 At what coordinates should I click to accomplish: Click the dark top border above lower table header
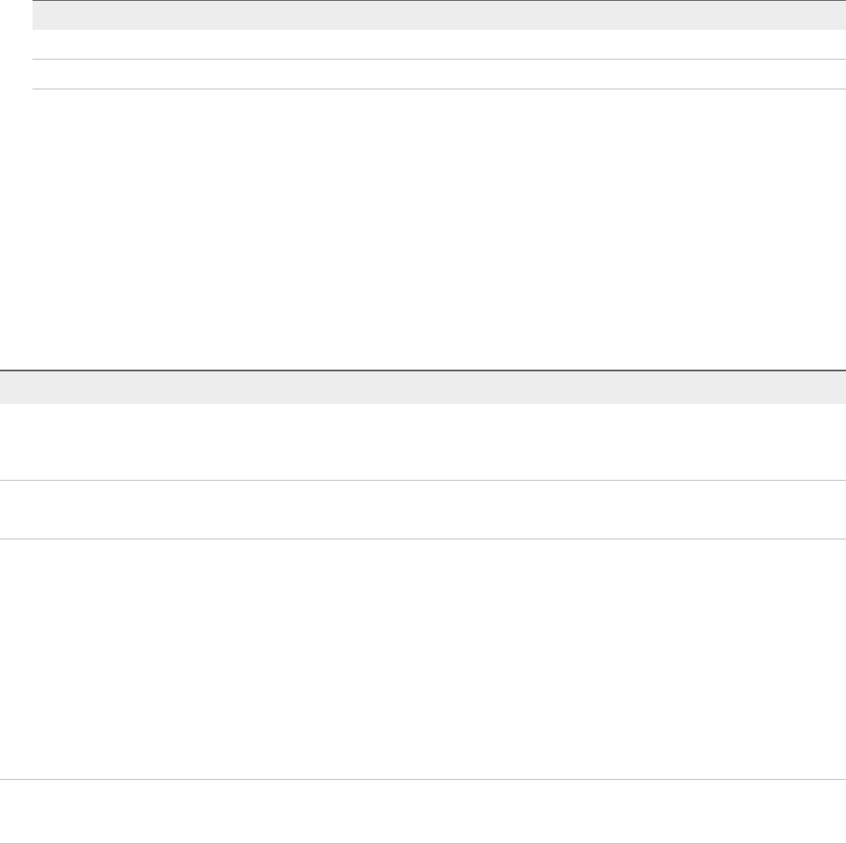pyautogui.click(x=423, y=370)
